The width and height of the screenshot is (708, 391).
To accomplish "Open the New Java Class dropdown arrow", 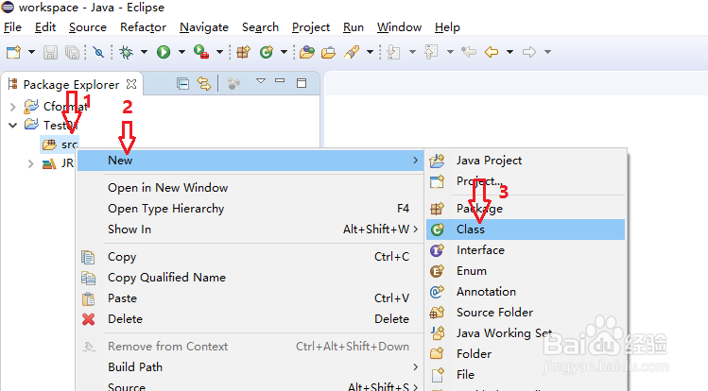I will point(284,52).
